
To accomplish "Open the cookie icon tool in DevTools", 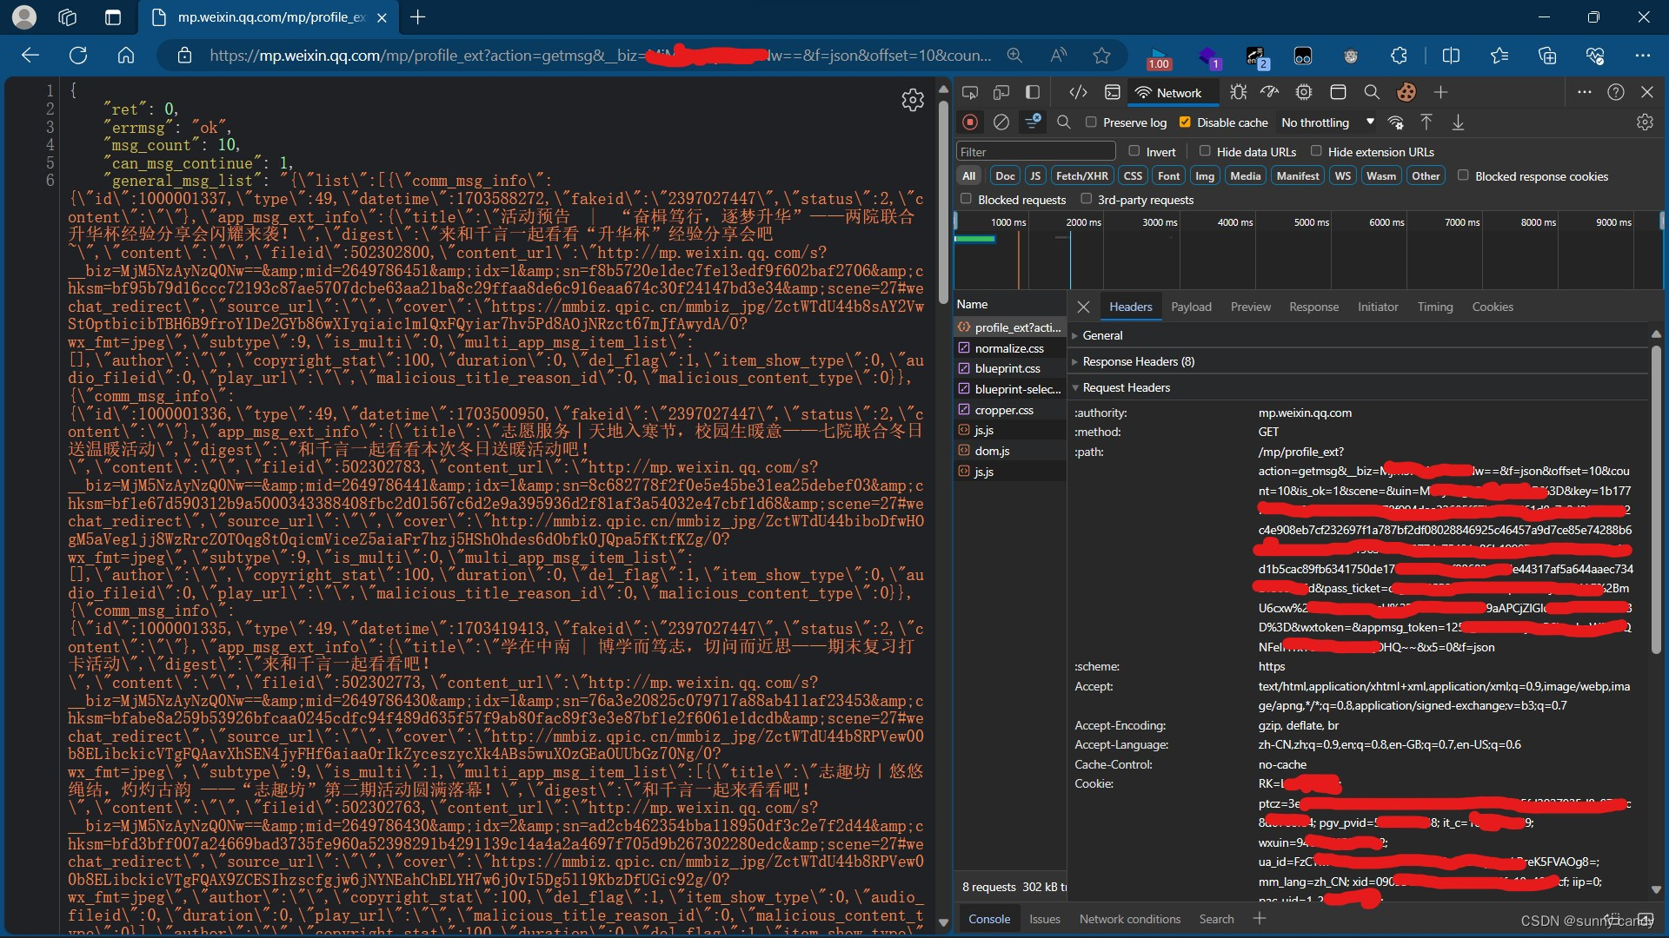I will point(1406,92).
